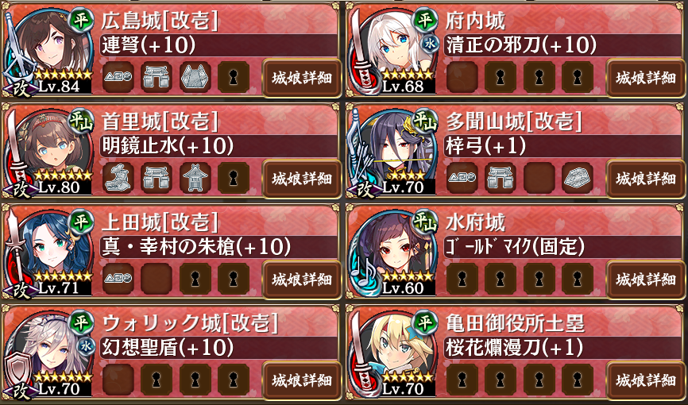688x405 pixels.
Task: Click the torii gate facility icon of 広島城
Action: [x=157, y=78]
